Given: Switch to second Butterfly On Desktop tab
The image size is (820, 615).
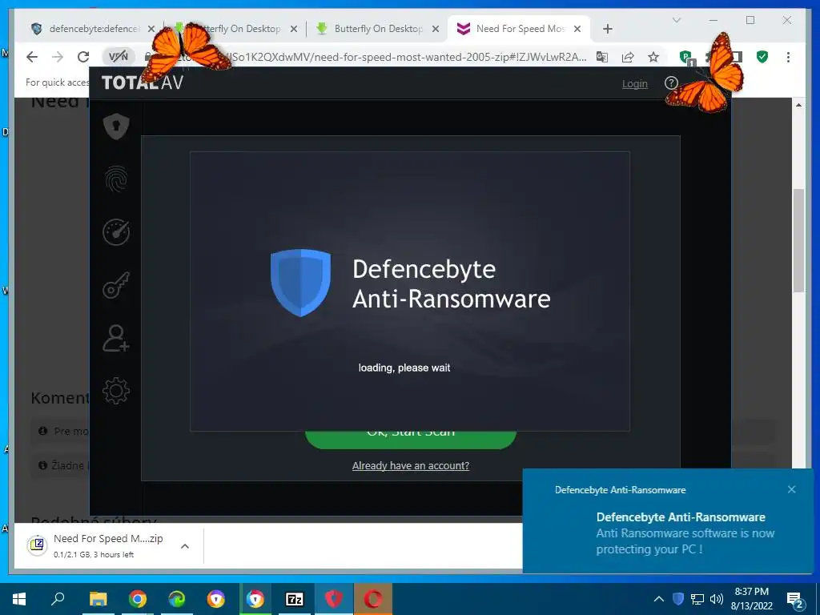Looking at the screenshot, I should [378, 29].
